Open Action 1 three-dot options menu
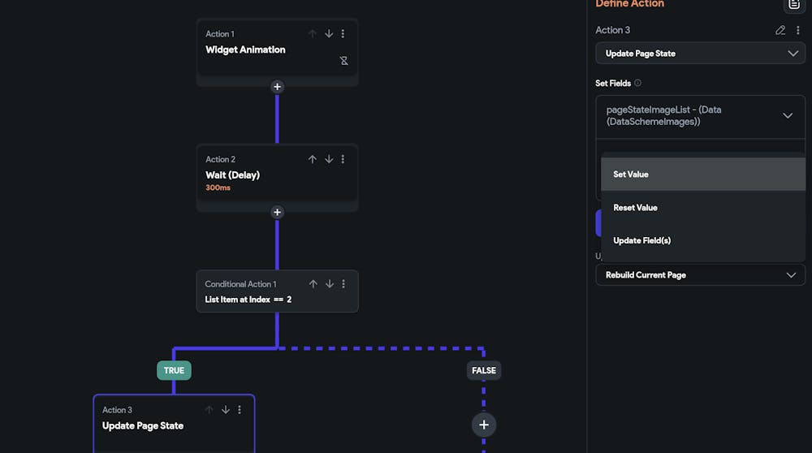 pyautogui.click(x=343, y=34)
